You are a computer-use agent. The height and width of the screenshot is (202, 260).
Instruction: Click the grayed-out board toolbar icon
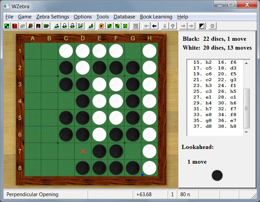click(x=23, y=26)
